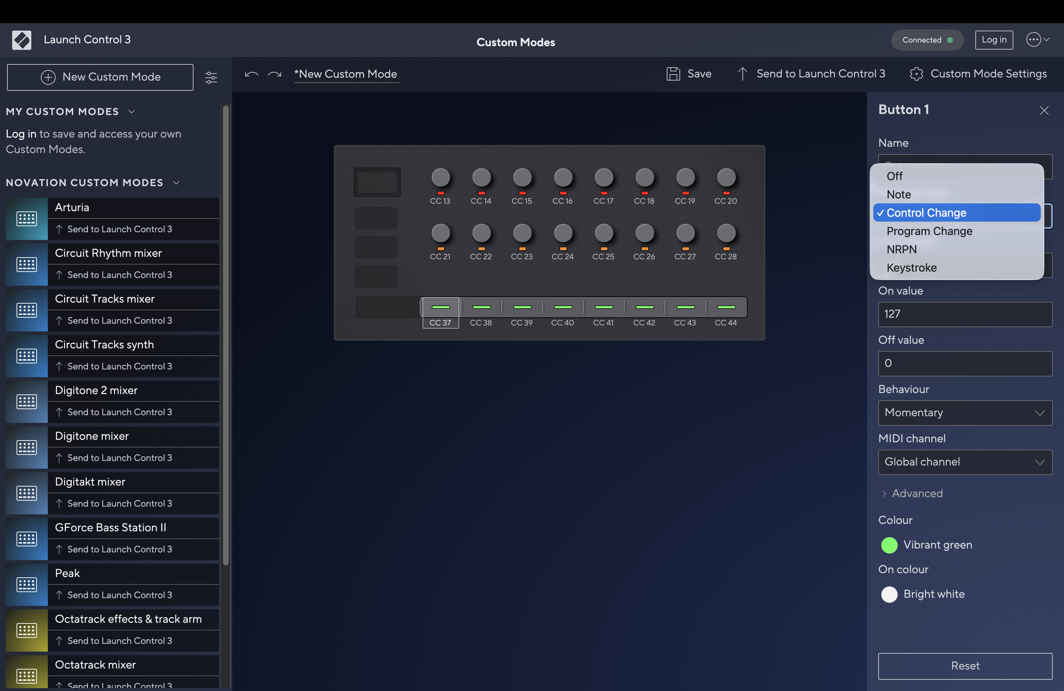Open the Octatrack mixer mode
The height and width of the screenshot is (691, 1064).
(x=133, y=665)
